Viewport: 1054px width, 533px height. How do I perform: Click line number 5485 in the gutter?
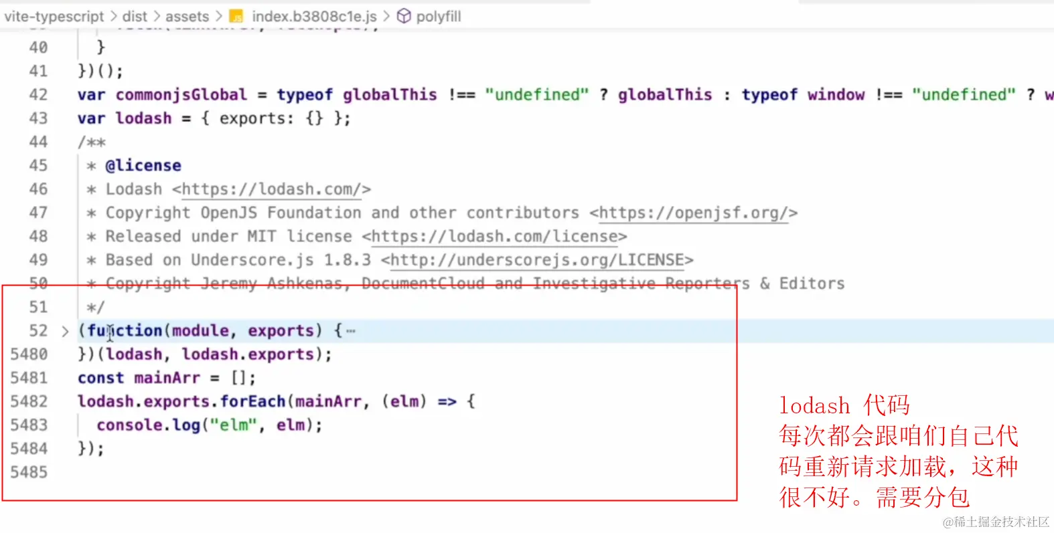pyautogui.click(x=29, y=472)
